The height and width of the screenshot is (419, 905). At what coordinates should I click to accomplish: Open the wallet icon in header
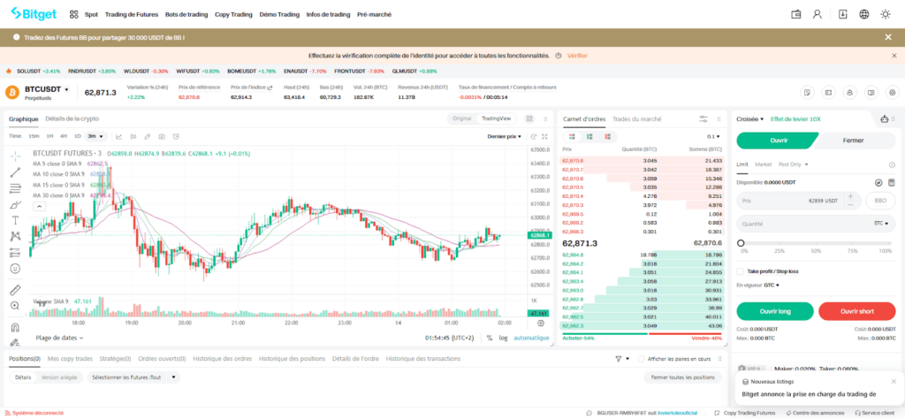coord(796,14)
